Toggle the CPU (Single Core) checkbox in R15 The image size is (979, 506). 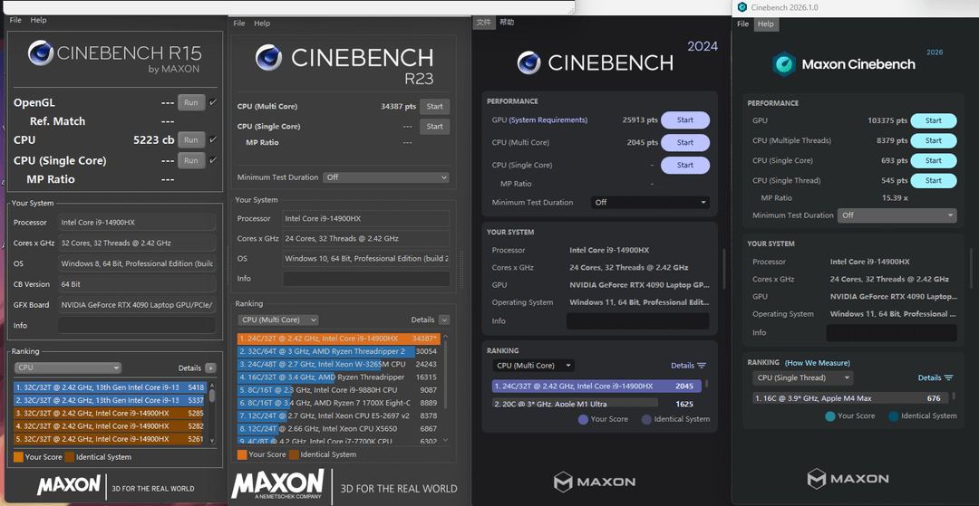click(213, 160)
